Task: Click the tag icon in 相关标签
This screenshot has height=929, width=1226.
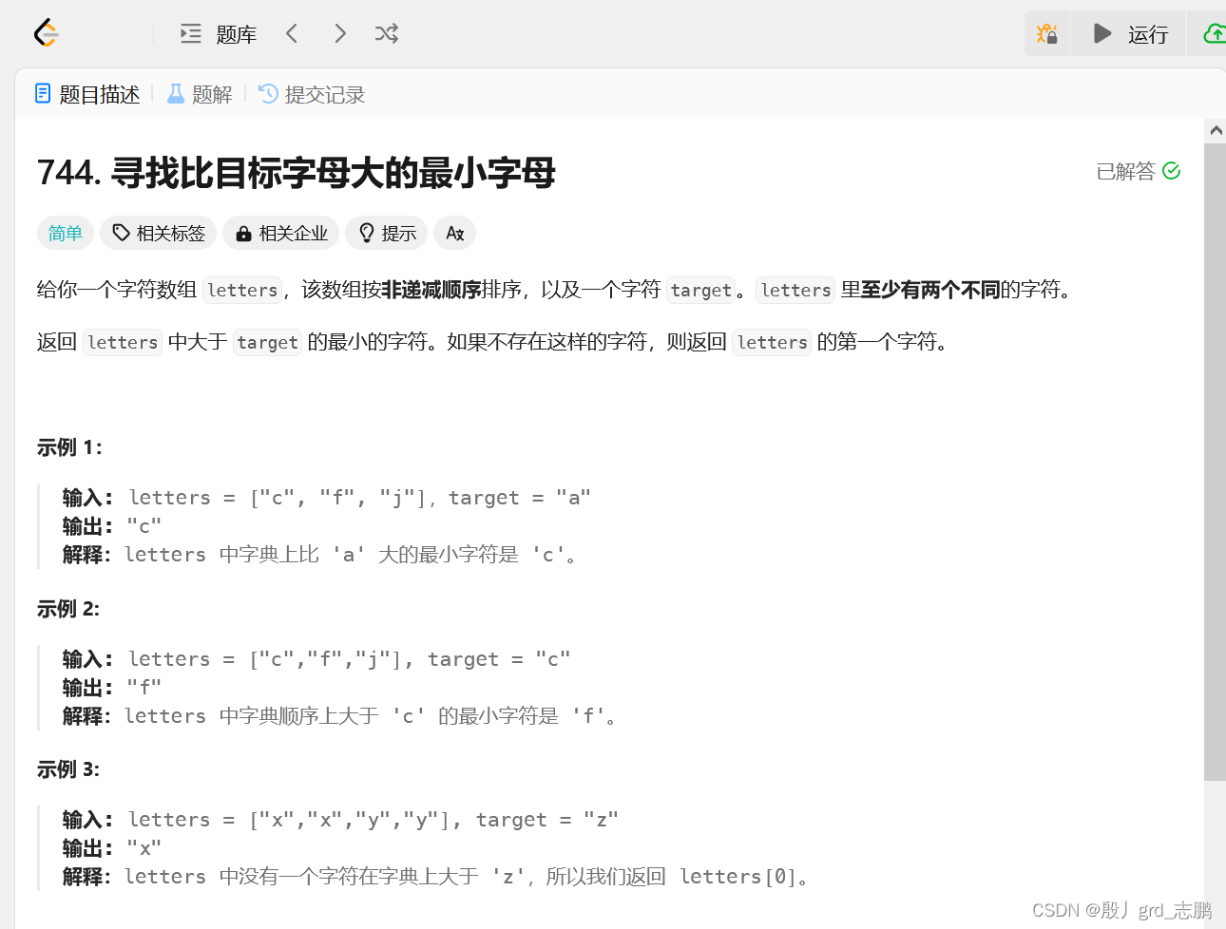Action: click(121, 233)
